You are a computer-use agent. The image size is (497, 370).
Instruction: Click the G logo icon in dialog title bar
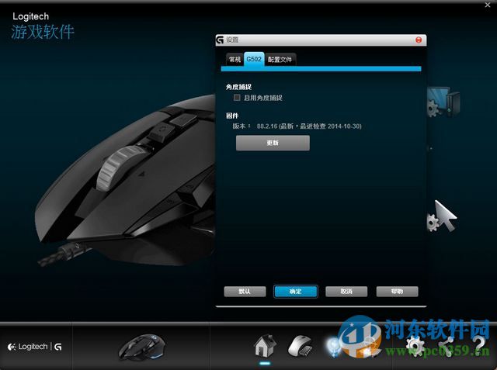[220, 40]
